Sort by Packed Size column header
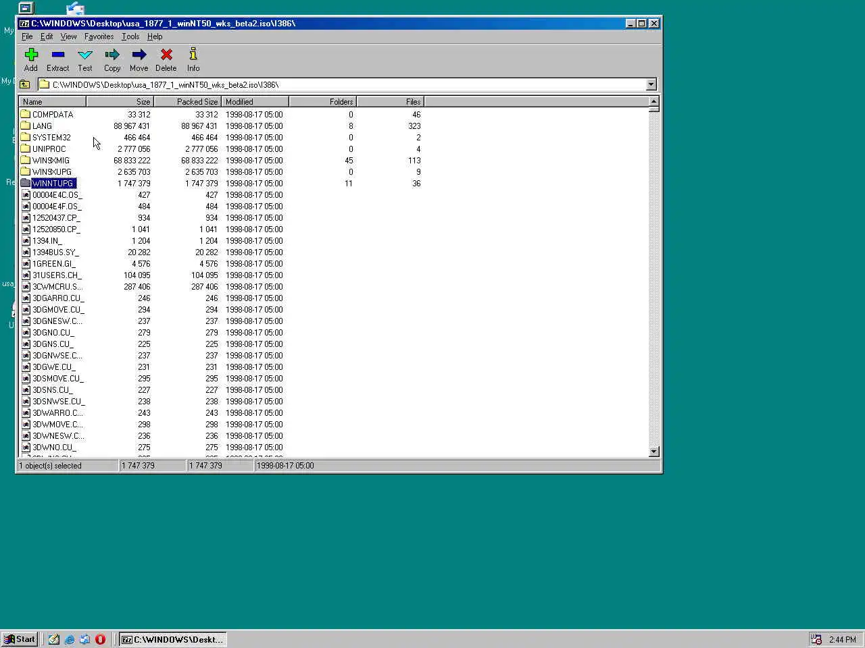The image size is (865, 648). pos(188,102)
